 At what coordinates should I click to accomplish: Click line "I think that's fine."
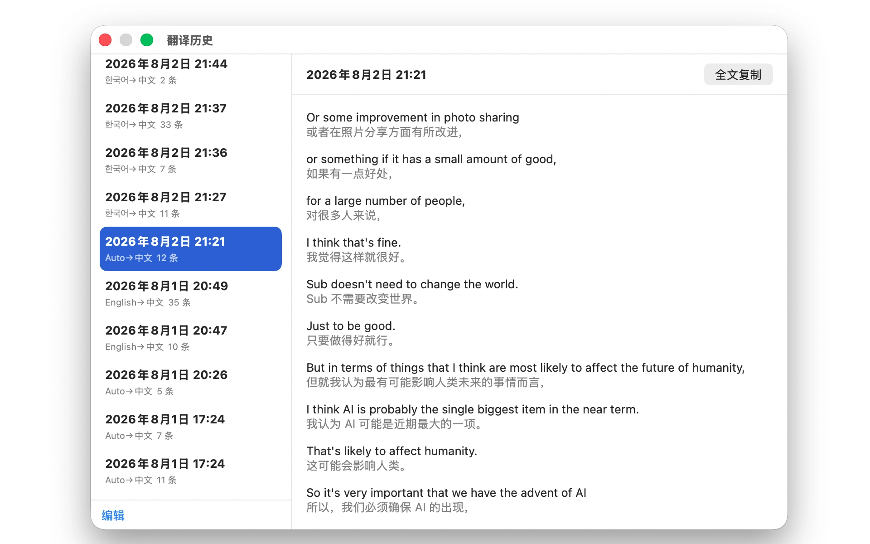[353, 243]
